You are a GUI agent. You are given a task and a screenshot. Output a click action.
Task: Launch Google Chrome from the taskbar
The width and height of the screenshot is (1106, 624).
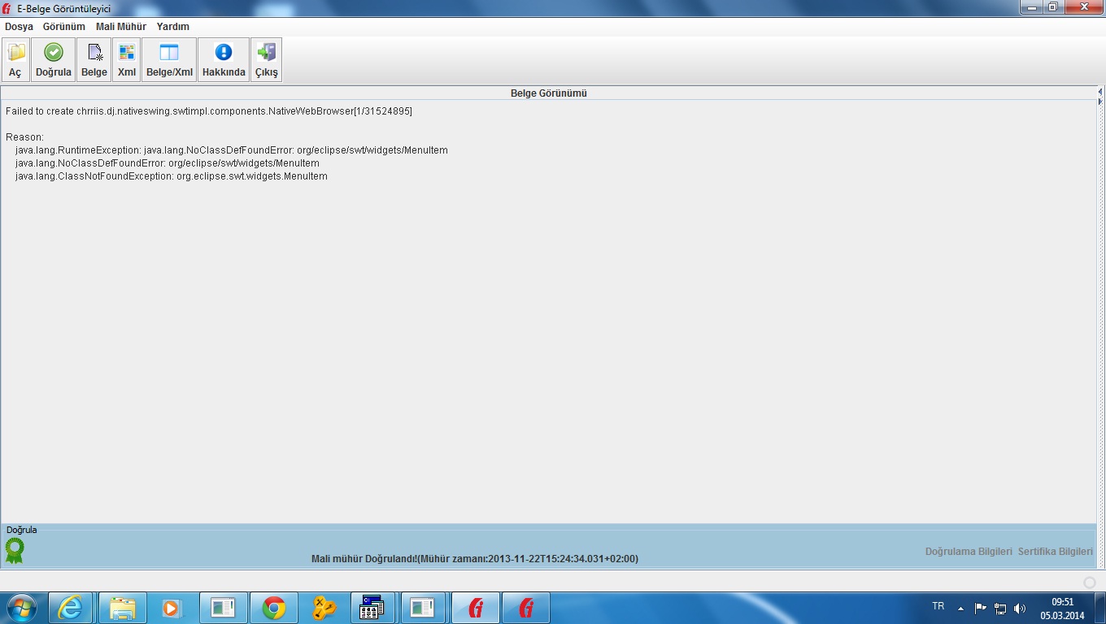tap(273, 608)
